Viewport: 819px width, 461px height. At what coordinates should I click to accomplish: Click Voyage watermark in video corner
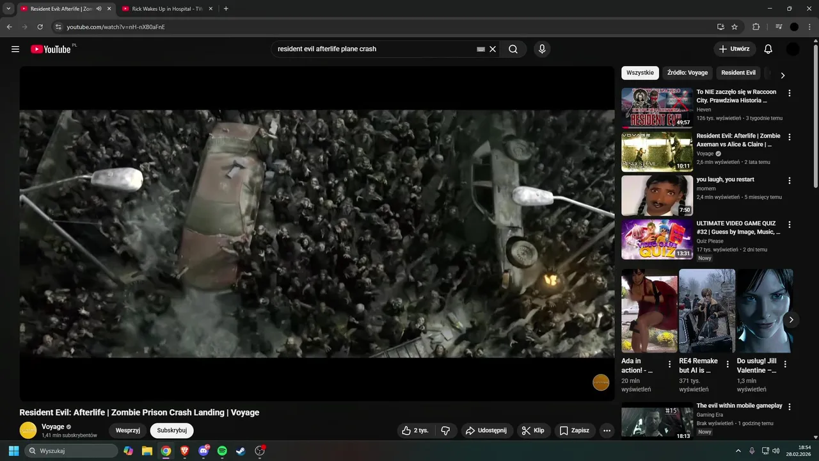[601, 382]
